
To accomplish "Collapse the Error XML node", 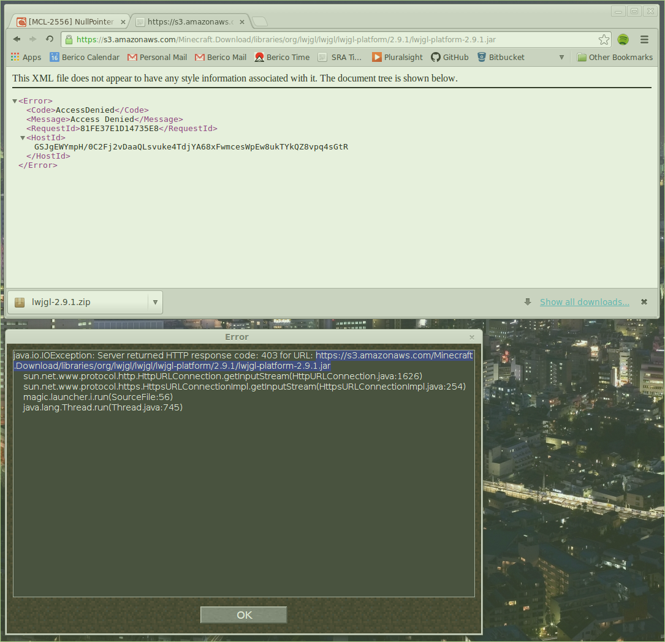I will (x=15, y=101).
